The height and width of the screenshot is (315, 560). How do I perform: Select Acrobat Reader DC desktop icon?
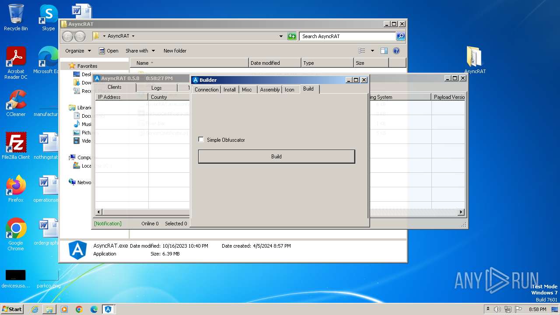(16, 63)
